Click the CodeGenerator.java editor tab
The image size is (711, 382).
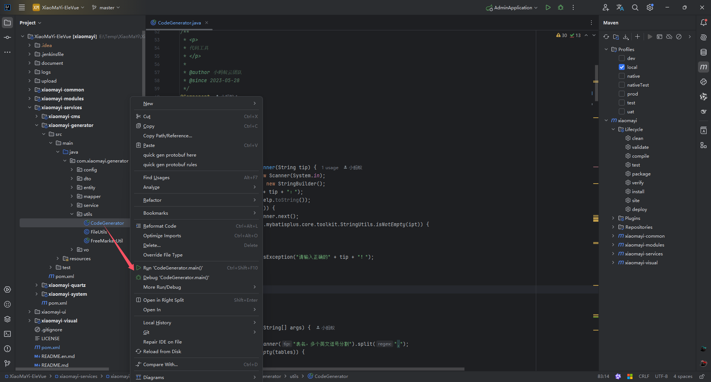179,23
